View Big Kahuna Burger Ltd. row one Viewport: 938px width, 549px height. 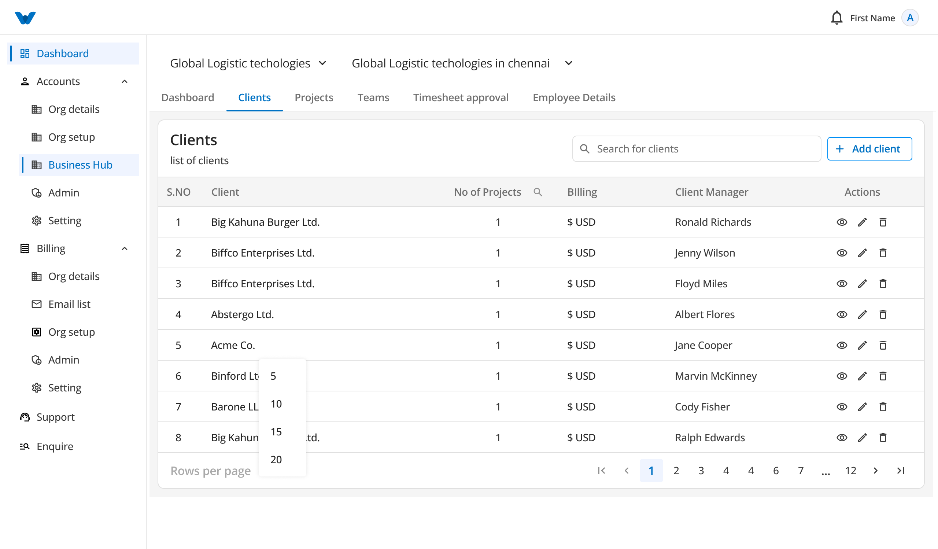coord(842,222)
